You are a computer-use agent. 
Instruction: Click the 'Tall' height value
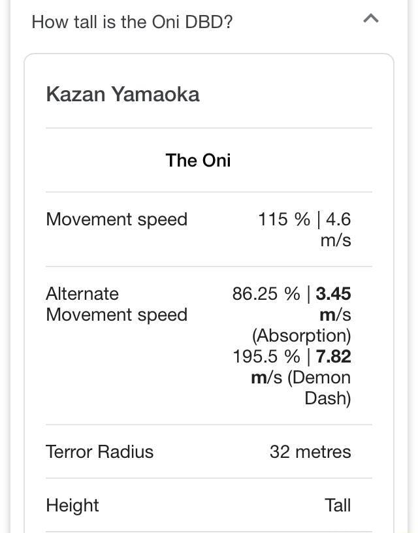click(339, 505)
